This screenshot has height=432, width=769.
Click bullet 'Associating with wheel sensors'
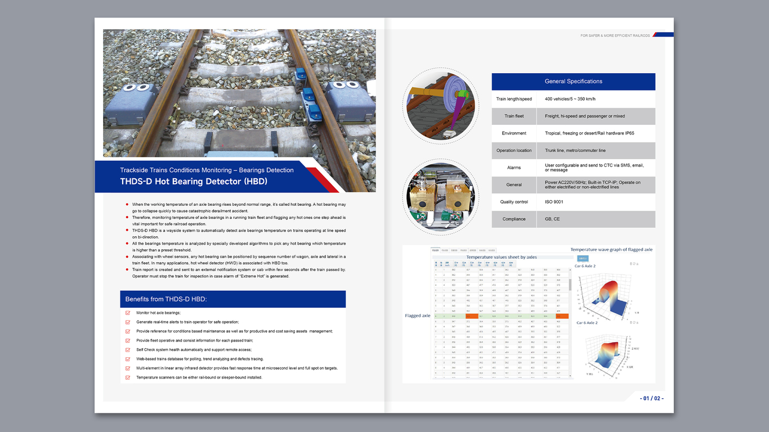point(239,259)
